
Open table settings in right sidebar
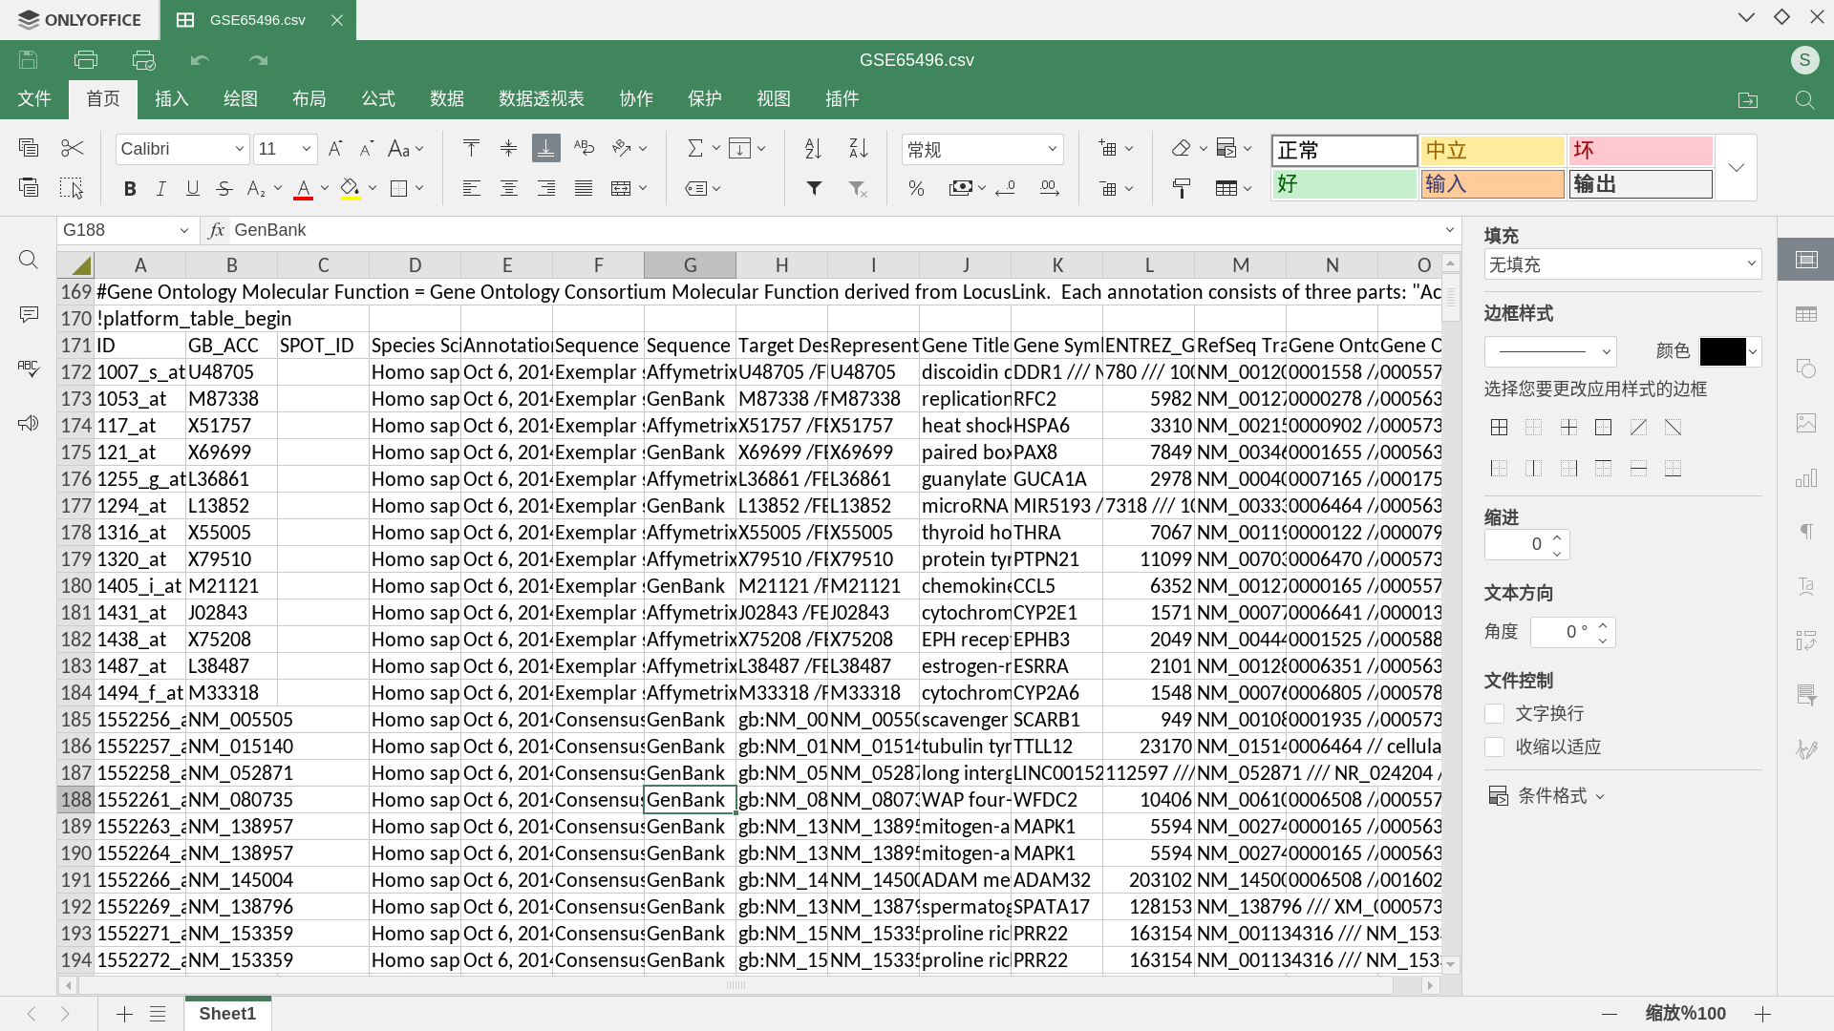[1806, 314]
